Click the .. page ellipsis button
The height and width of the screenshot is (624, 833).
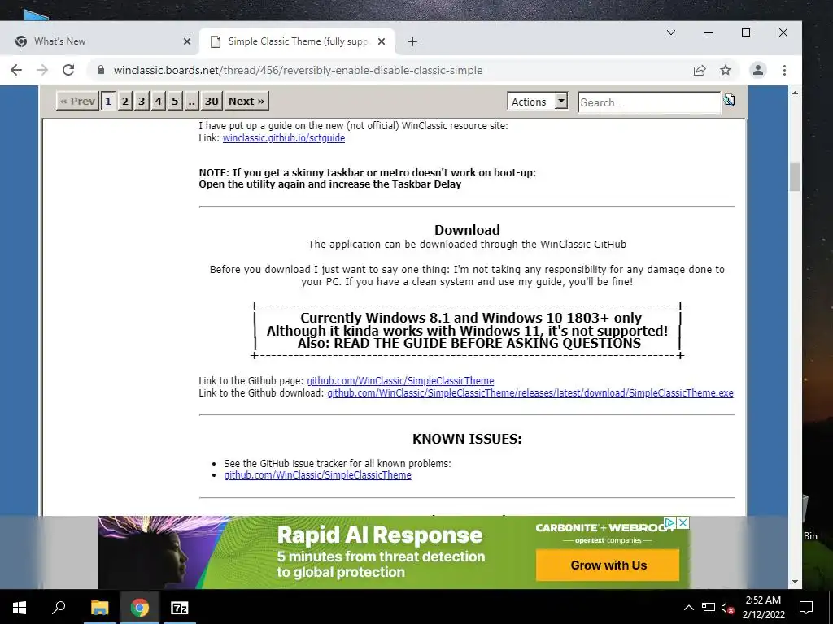(x=191, y=101)
